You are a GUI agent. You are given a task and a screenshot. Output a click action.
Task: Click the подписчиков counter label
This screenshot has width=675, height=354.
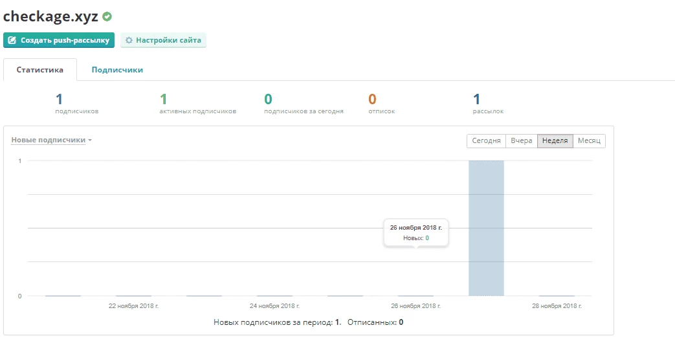(76, 111)
